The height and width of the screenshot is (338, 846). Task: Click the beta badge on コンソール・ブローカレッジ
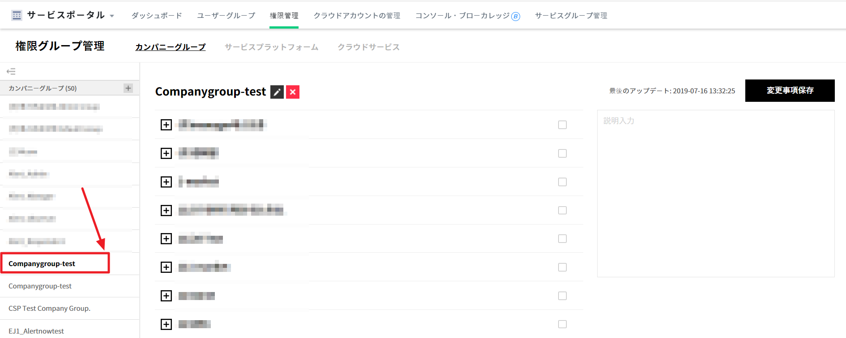[x=516, y=17]
